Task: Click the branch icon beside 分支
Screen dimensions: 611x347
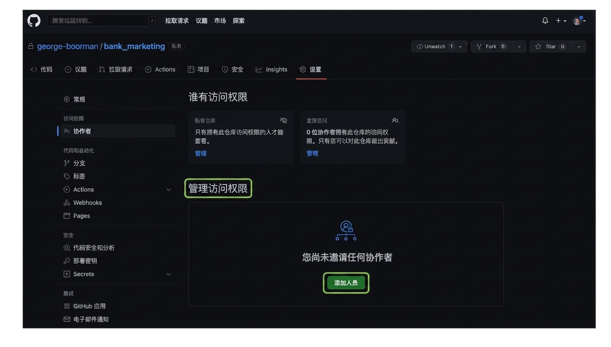Action: [67, 163]
